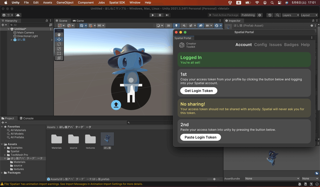320x187 pixels.
Task: Toggle grid snapping button
Action: pos(82,26)
